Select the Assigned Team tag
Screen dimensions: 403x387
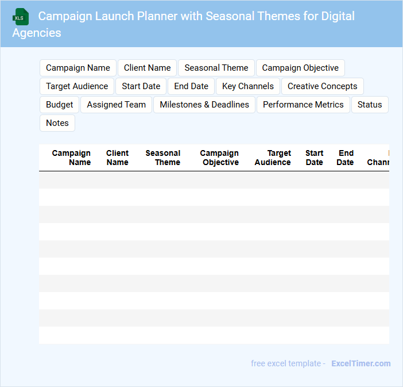click(x=117, y=105)
